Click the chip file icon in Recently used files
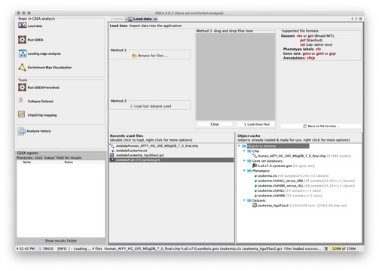 tap(112, 146)
